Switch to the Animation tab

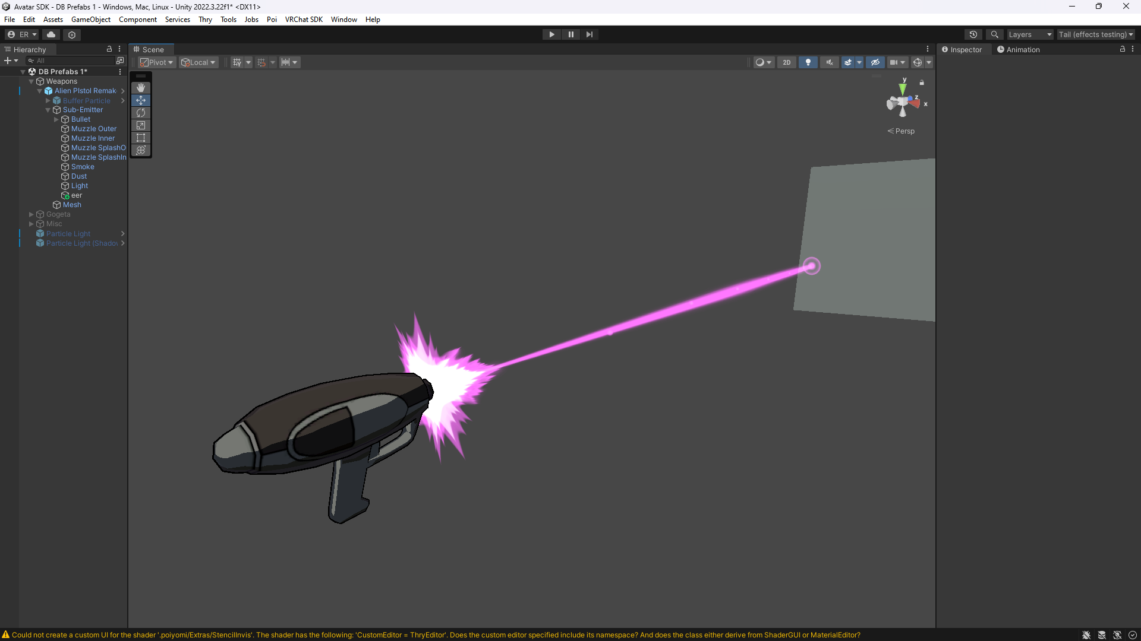(x=1019, y=50)
